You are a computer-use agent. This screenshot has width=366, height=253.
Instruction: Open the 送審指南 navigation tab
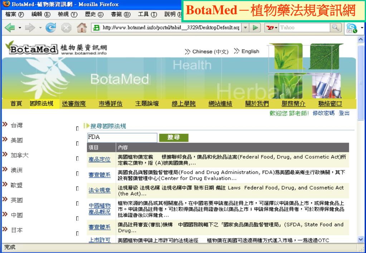pos(74,104)
